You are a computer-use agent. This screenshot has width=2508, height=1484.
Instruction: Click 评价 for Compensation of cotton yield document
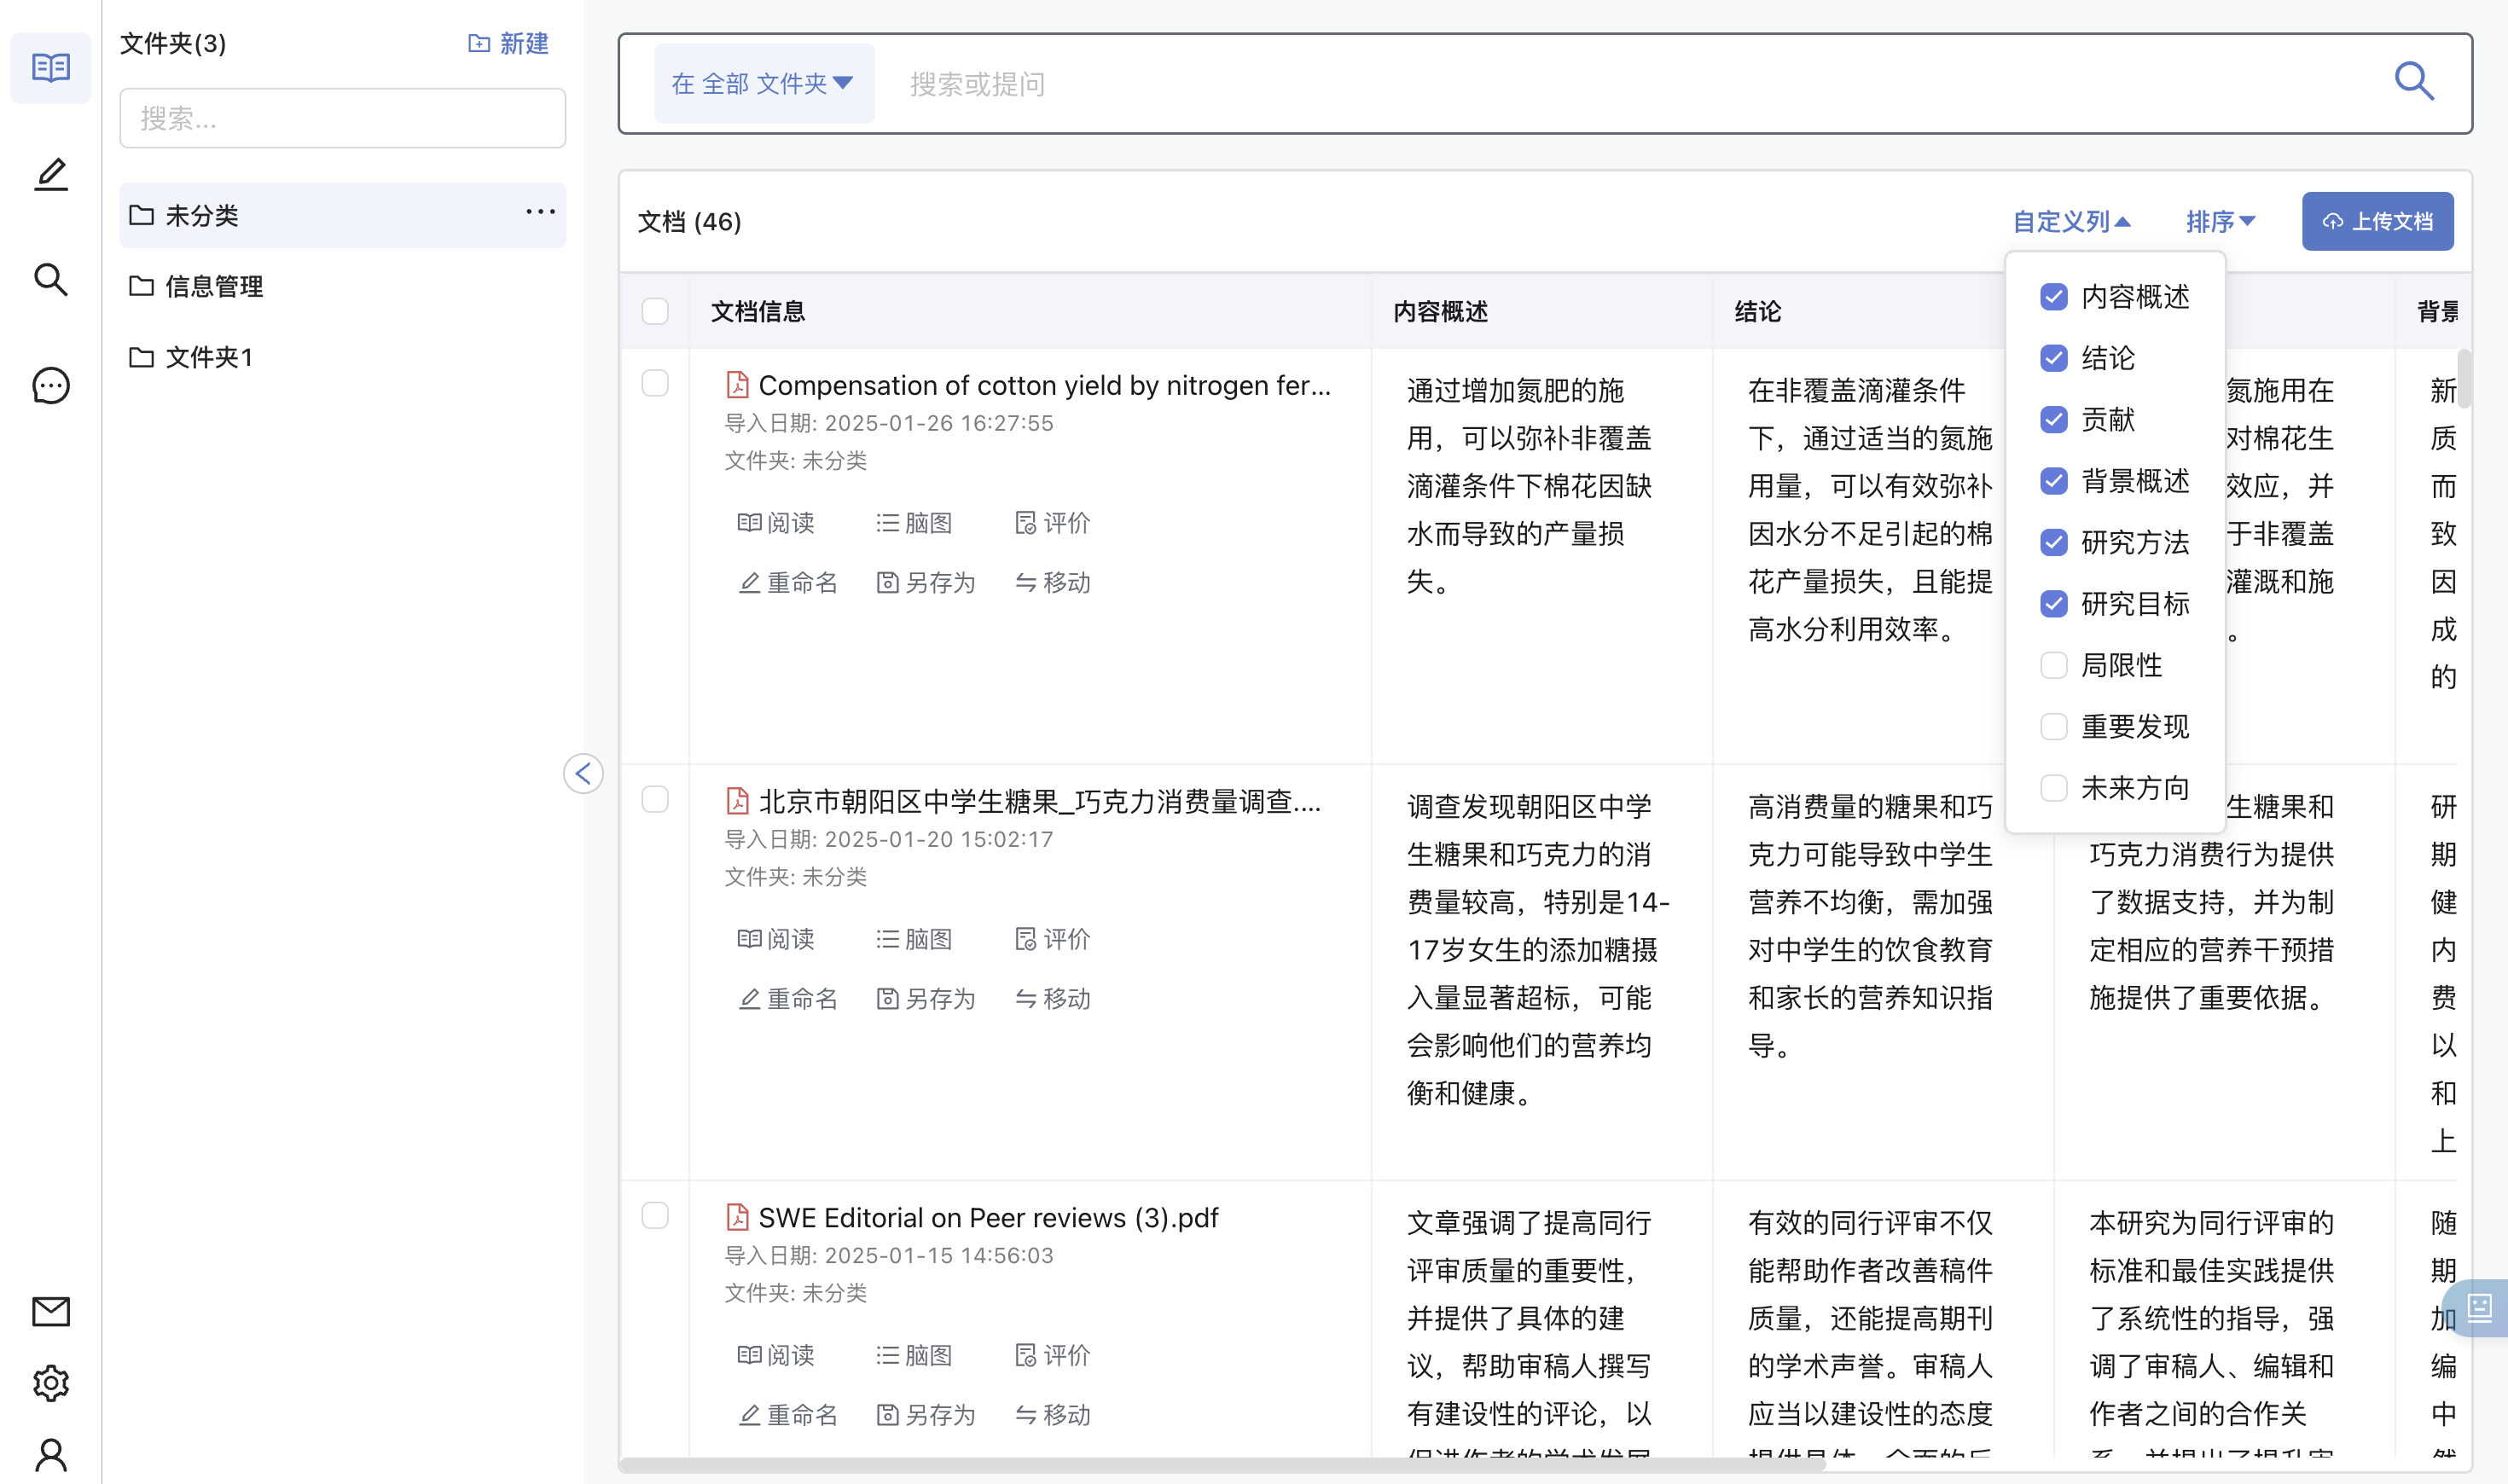tap(1053, 523)
